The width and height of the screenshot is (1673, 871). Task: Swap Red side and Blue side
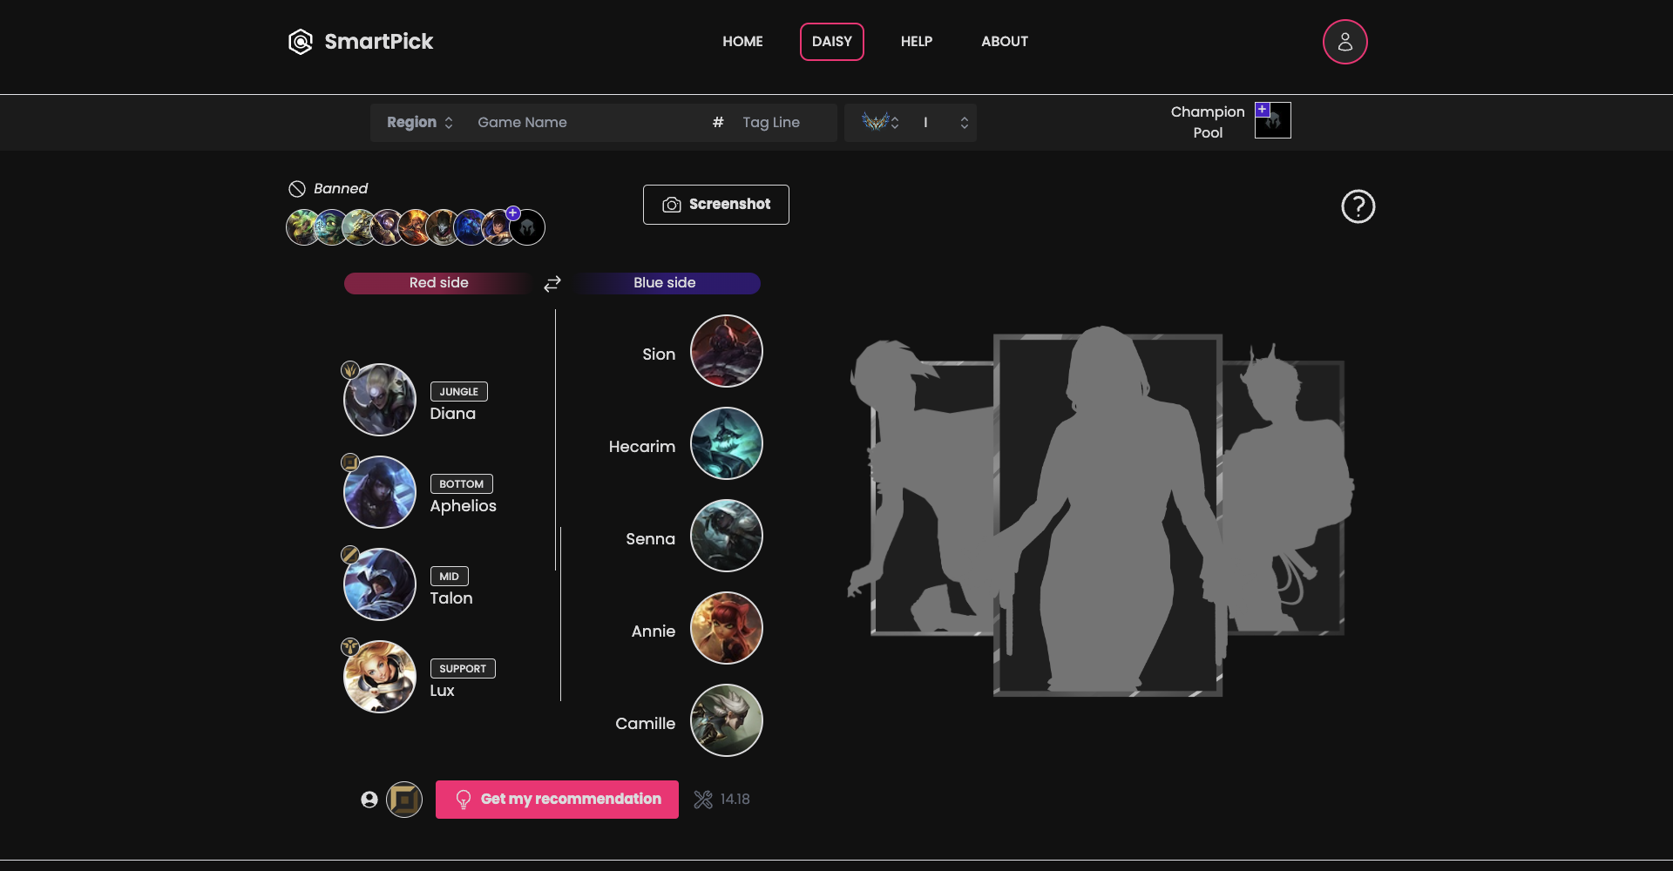coord(552,284)
